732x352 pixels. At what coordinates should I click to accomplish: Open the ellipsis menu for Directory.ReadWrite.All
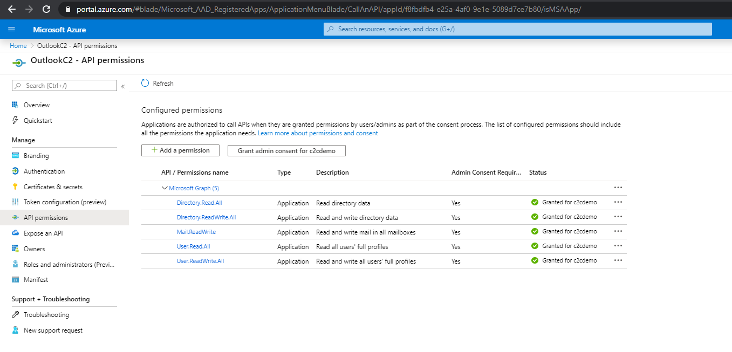(x=618, y=217)
